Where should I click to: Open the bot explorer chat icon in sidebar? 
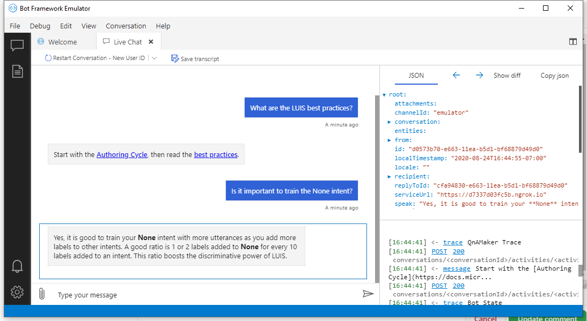[x=17, y=46]
